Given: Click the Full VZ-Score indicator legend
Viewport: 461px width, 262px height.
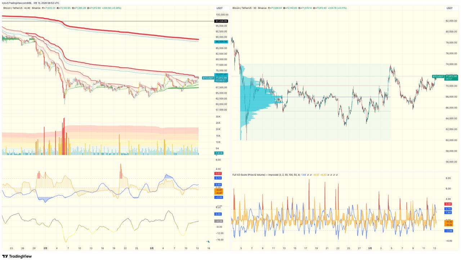Looking at the screenshot, I should tap(266, 175).
